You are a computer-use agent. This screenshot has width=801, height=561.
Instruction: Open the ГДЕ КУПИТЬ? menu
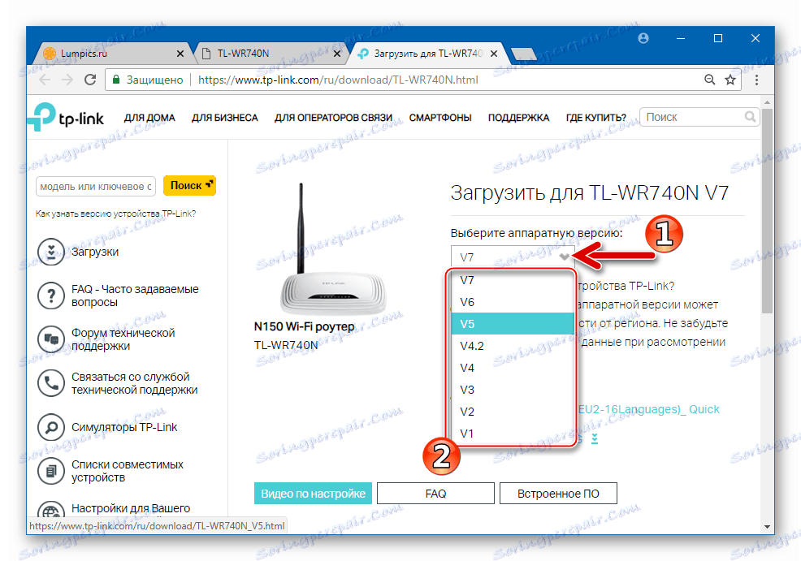596,118
